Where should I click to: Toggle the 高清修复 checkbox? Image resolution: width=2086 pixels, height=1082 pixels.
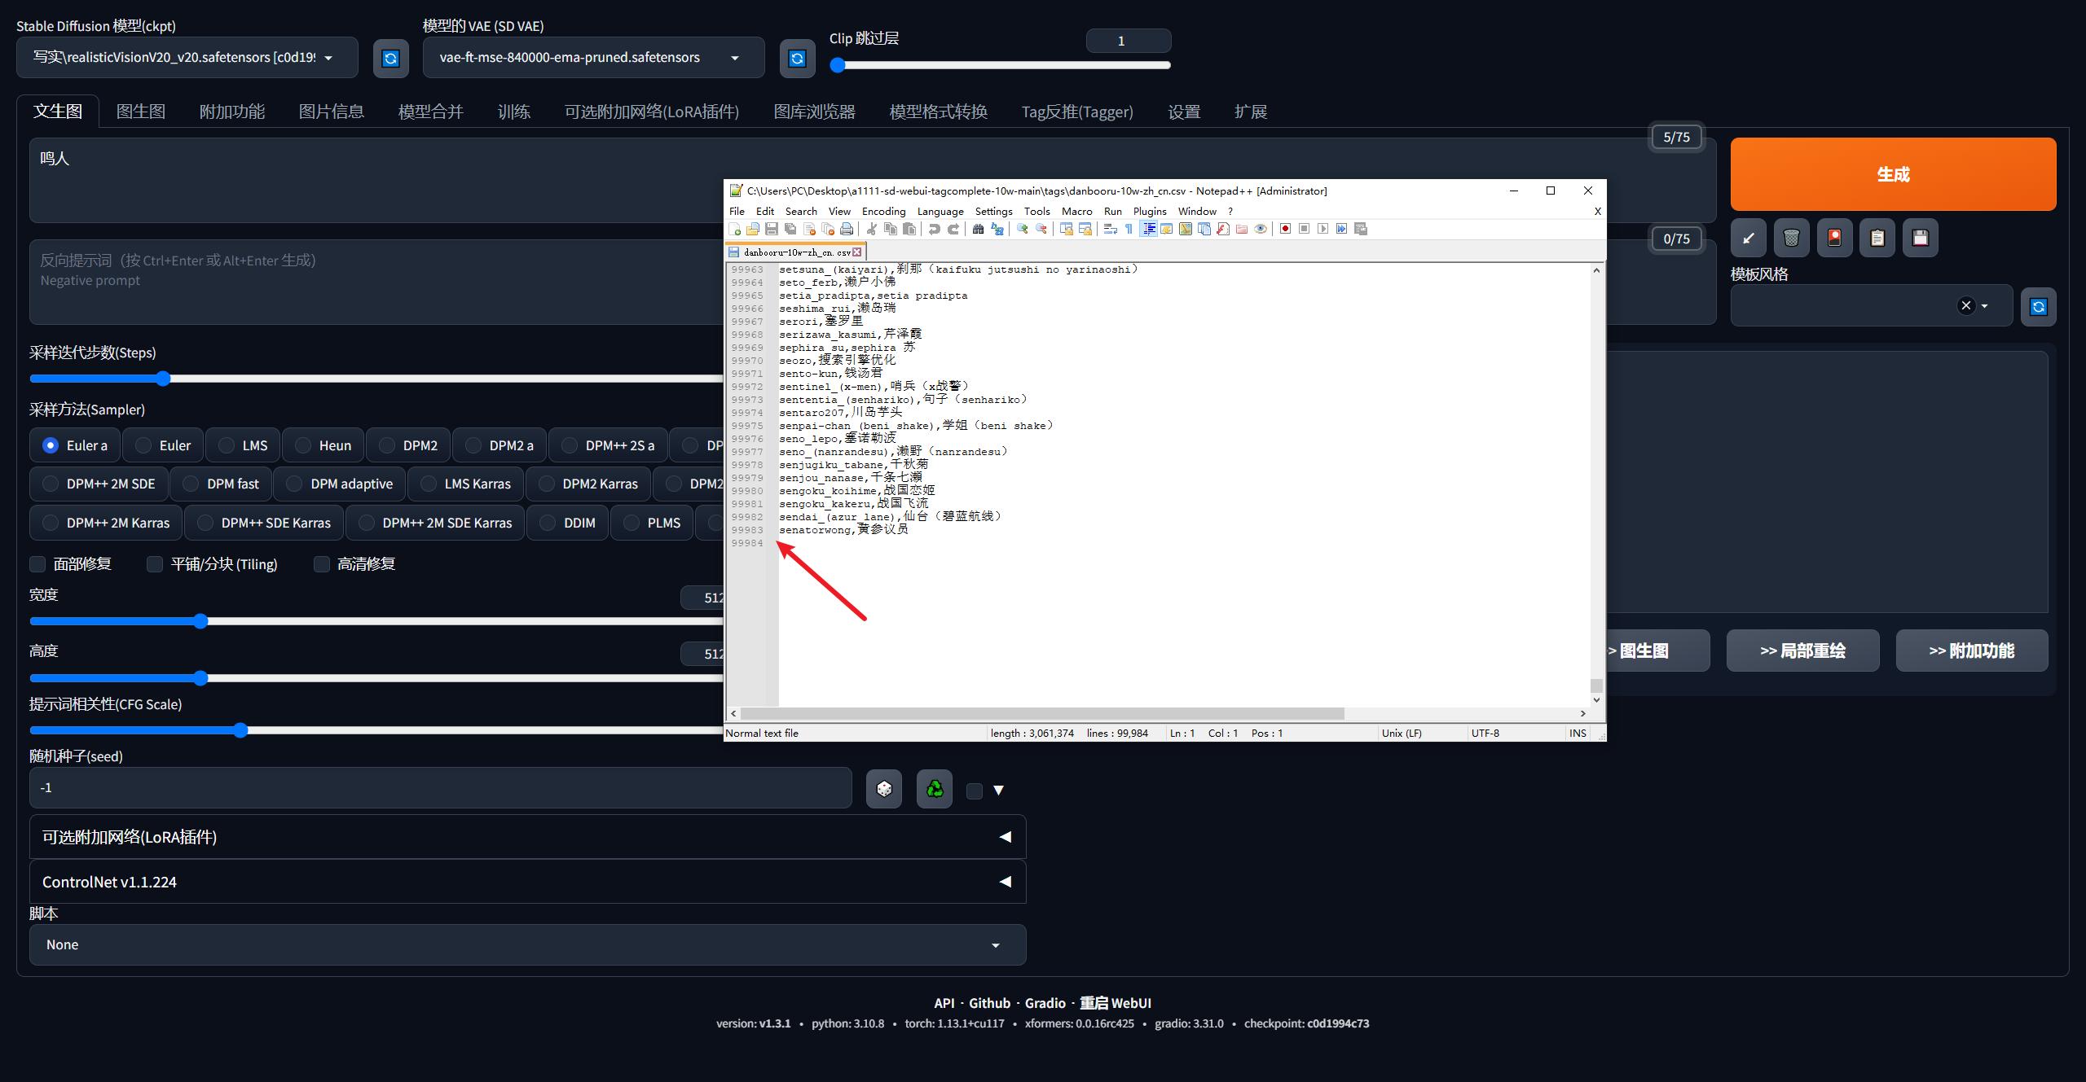[322, 564]
